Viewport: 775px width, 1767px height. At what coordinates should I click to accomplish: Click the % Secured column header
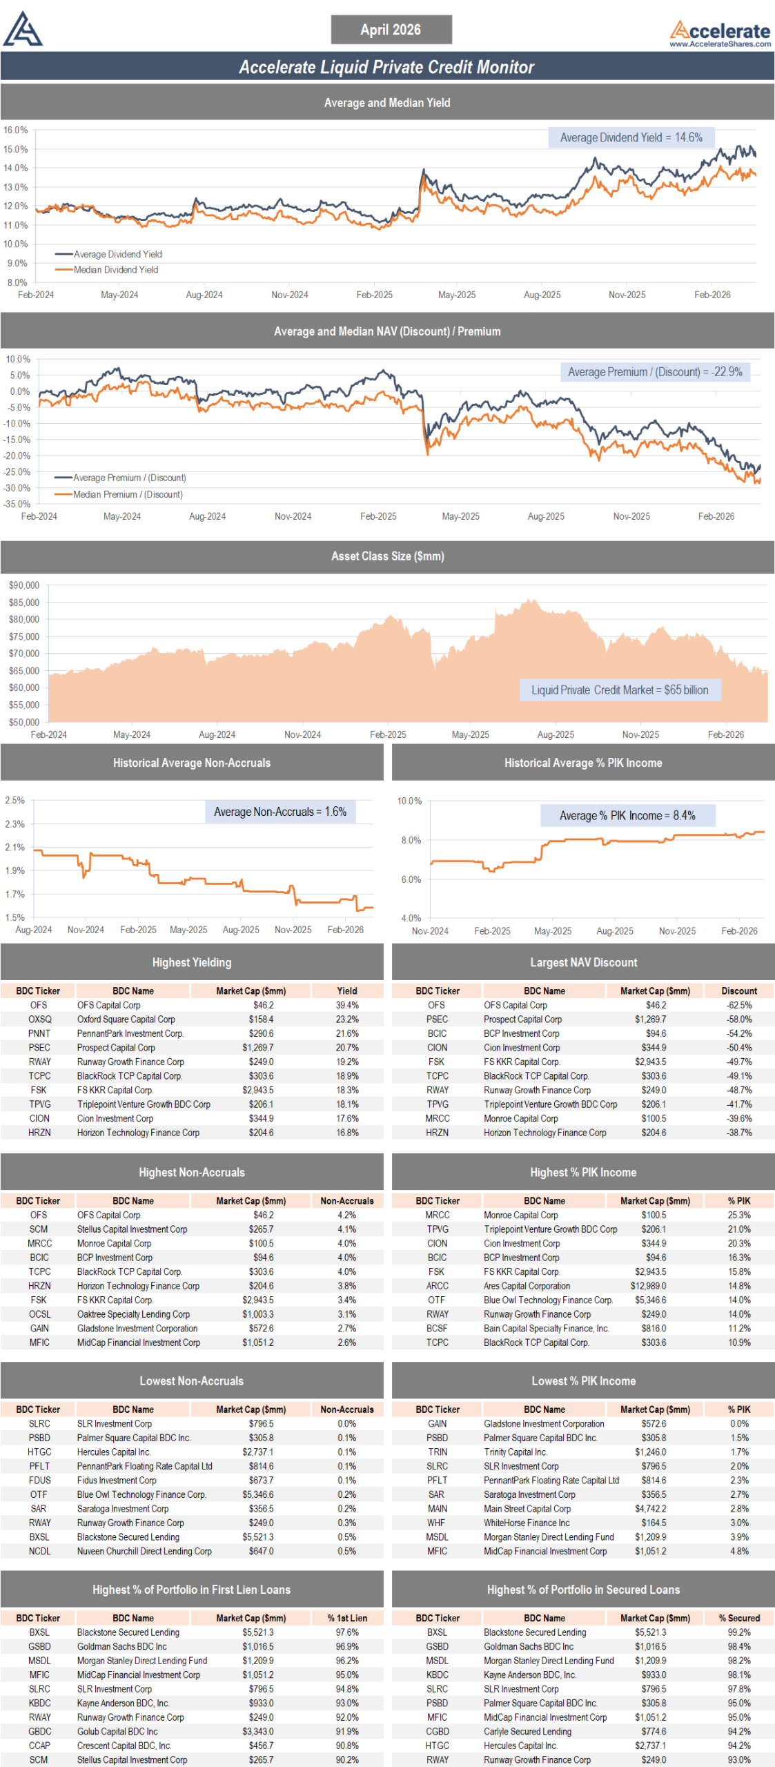pos(738,1619)
